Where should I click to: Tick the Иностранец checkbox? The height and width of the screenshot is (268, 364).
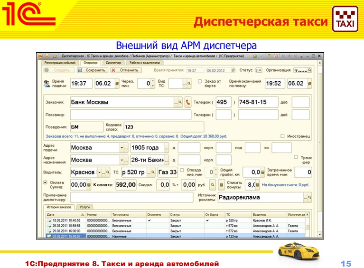(x=282, y=135)
